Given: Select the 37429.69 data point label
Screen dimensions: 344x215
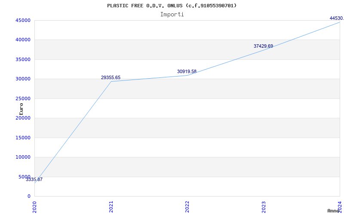Looking at the screenshot, I should point(263,46).
